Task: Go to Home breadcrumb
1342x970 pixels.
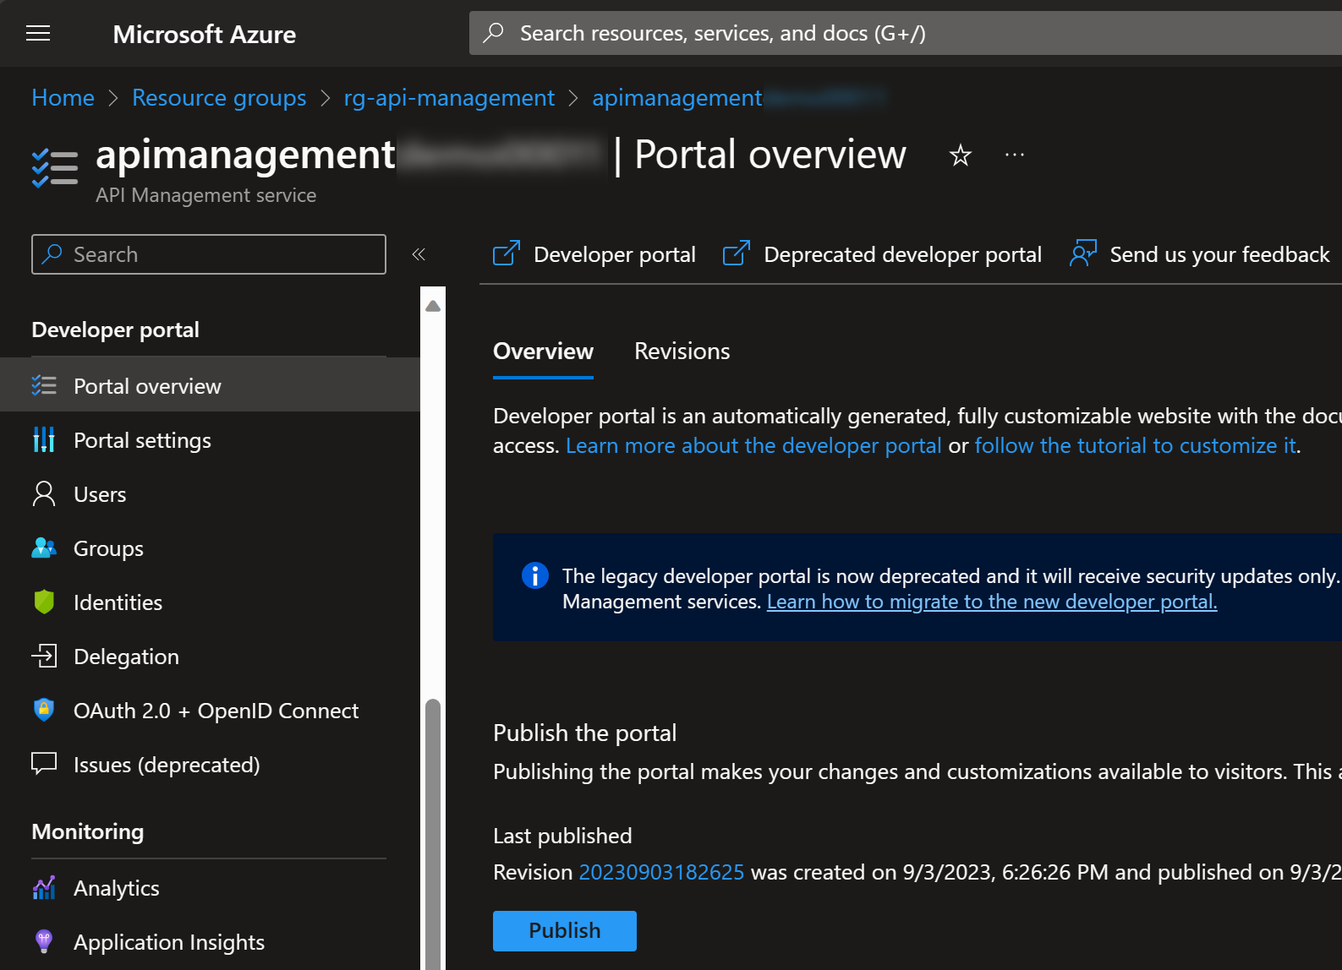Action: pyautogui.click(x=63, y=98)
